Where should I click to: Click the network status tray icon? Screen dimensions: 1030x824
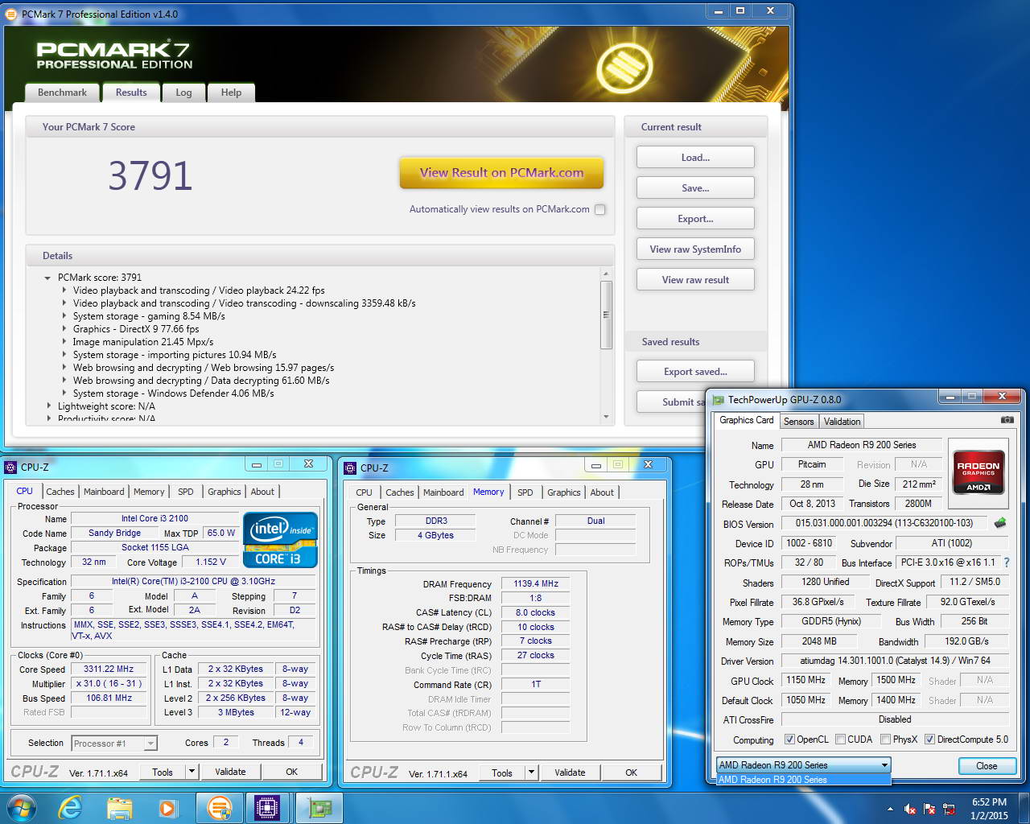tap(949, 809)
